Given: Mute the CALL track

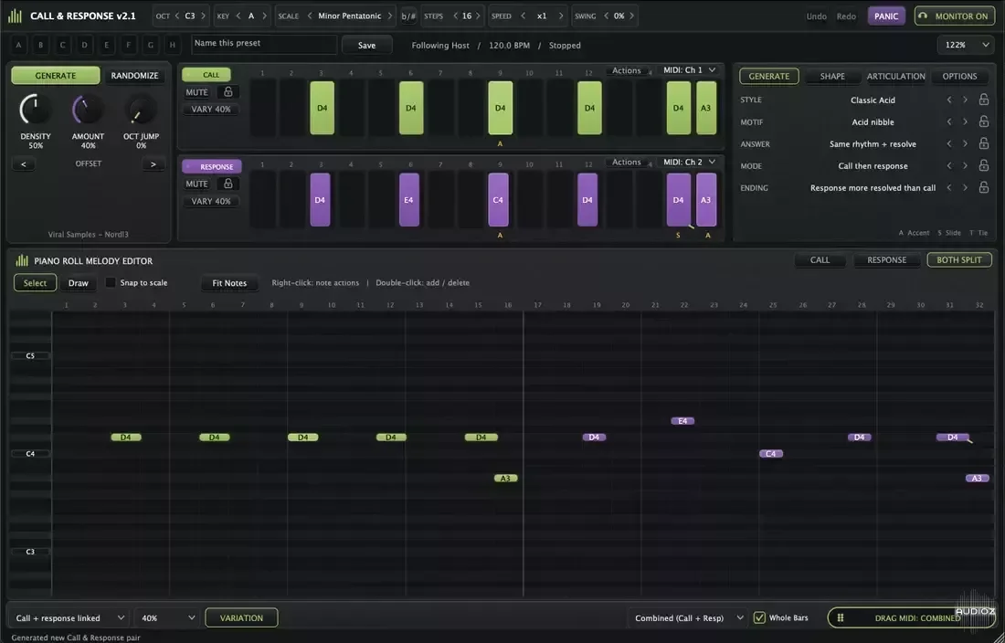Looking at the screenshot, I should (x=196, y=92).
